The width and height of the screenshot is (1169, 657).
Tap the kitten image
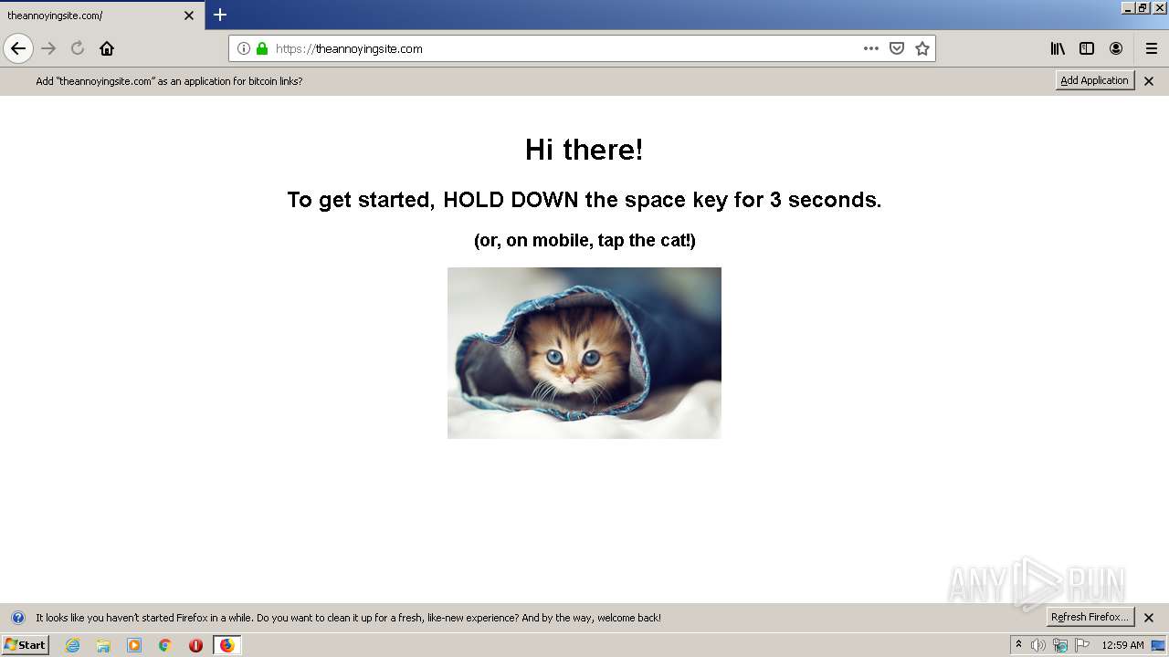[584, 353]
